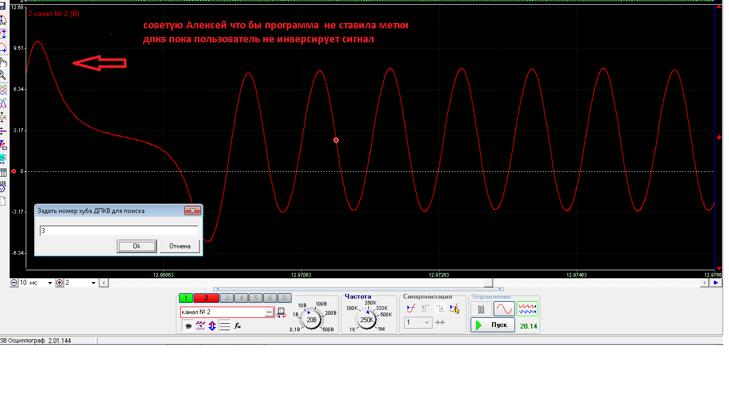729x411 pixels.
Task: Click the channel probe settings icon
Action: point(281,313)
